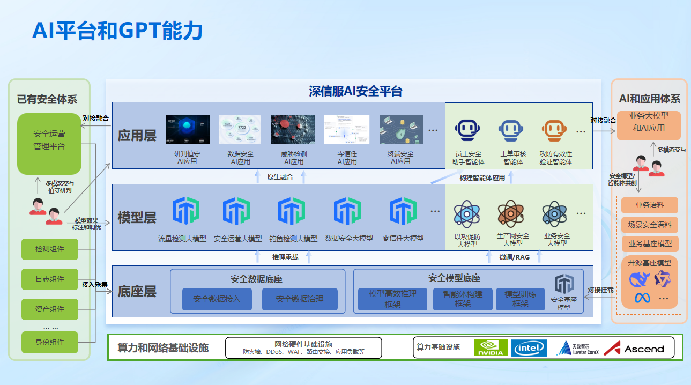Click the 以攻促防大模型 atom icon
Image resolution: width=691 pixels, height=385 pixels.
[x=466, y=214]
